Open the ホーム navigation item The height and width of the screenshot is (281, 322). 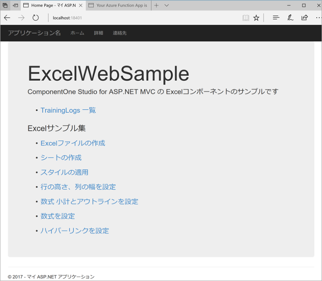[77, 33]
